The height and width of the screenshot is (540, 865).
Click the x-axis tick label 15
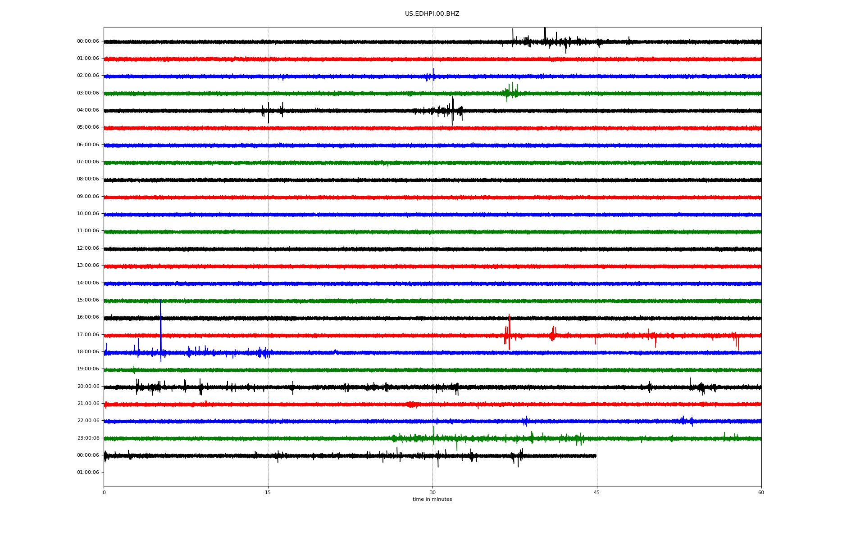tap(268, 493)
